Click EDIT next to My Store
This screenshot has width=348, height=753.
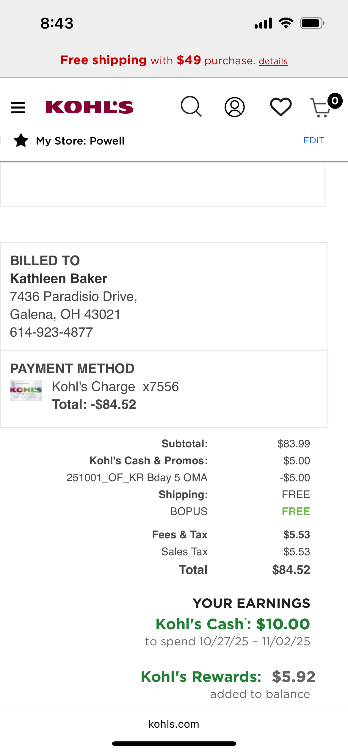click(x=314, y=140)
